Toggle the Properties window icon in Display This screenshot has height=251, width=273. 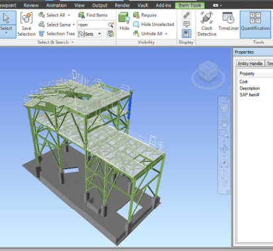tap(186, 34)
